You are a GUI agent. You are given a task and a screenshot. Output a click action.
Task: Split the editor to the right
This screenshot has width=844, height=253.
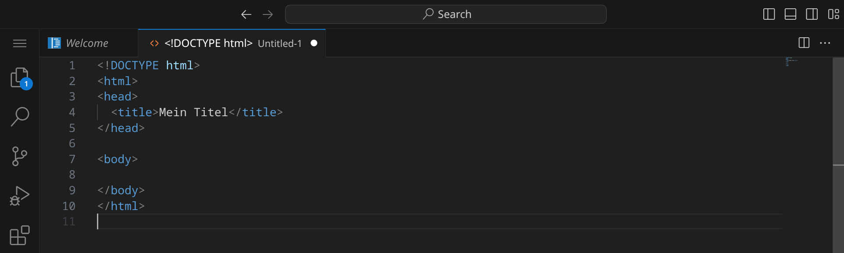(804, 43)
